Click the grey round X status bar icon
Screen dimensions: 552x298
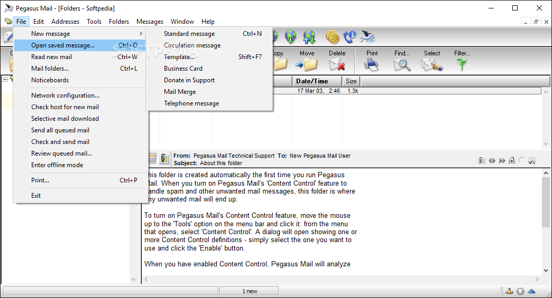click(x=520, y=291)
